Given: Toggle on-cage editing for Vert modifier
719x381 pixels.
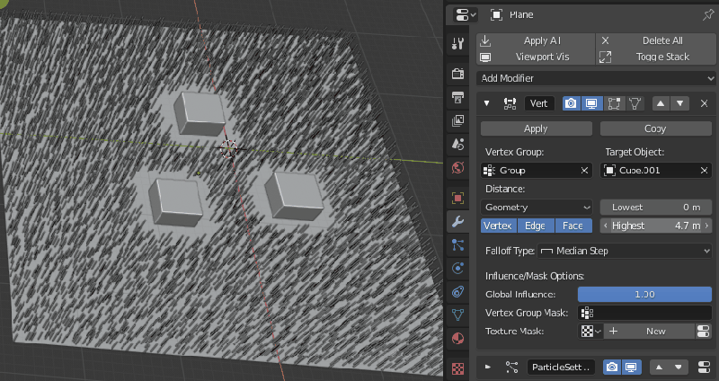Looking at the screenshot, I should point(635,103).
